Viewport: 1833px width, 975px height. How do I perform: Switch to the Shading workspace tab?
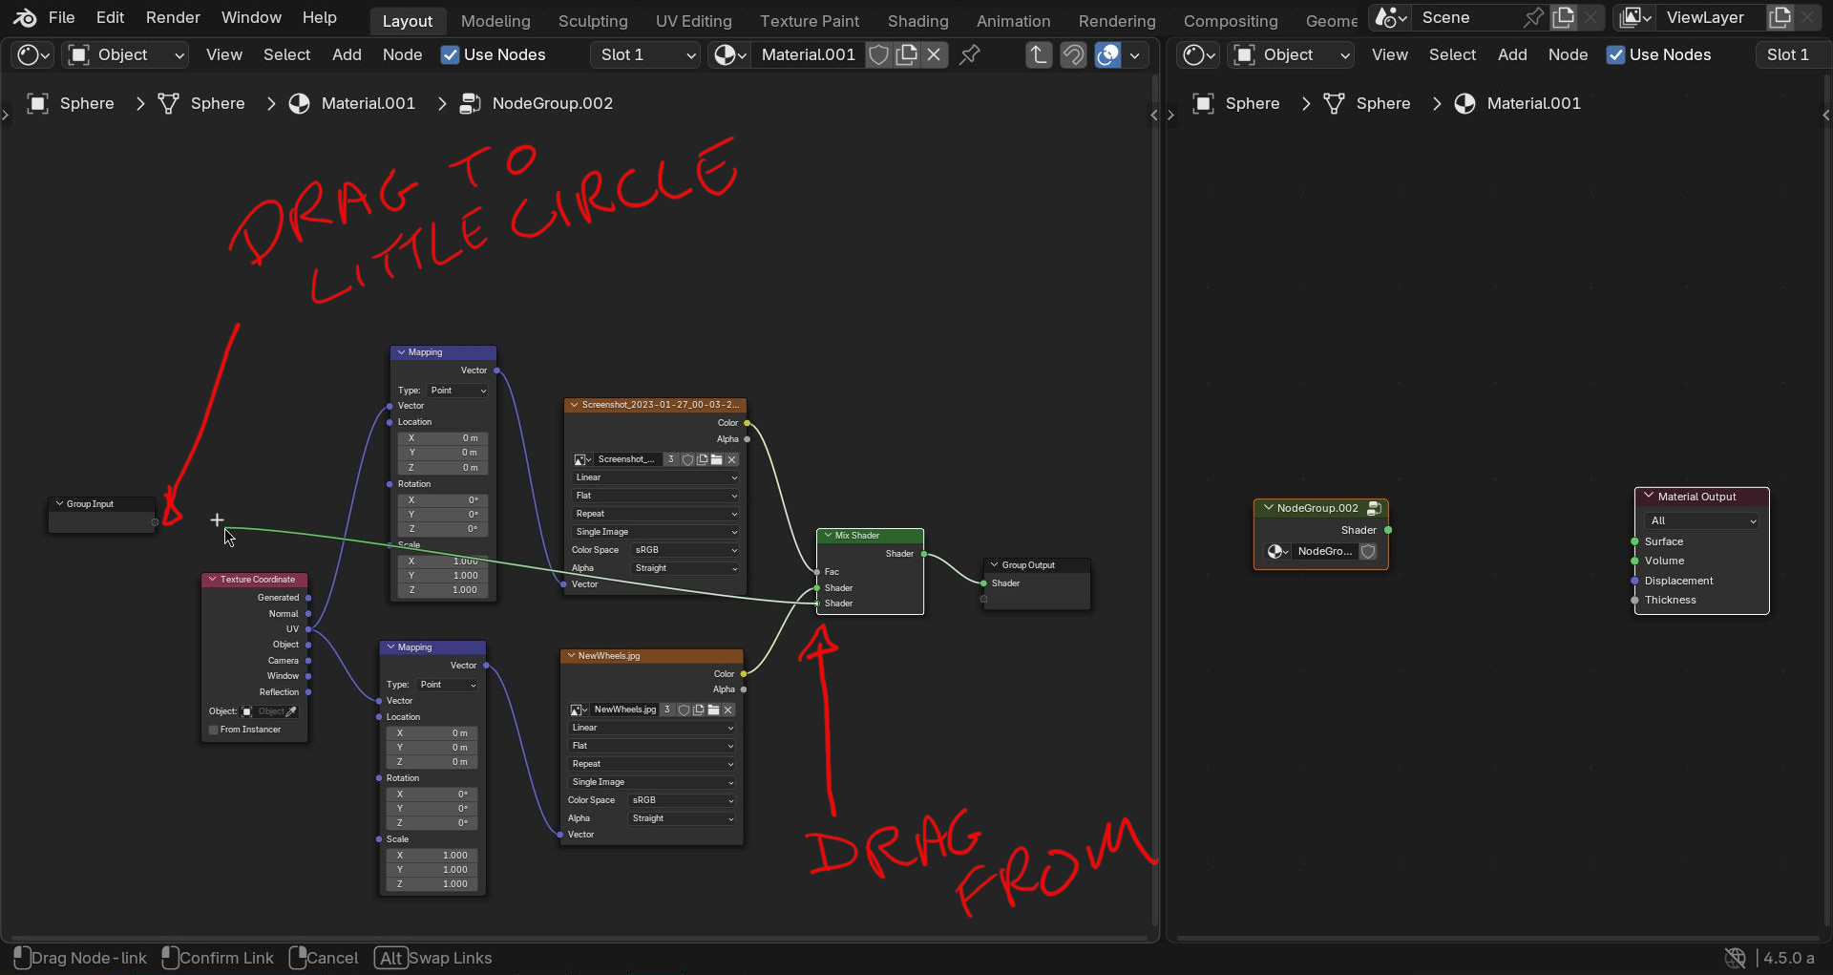tap(917, 21)
